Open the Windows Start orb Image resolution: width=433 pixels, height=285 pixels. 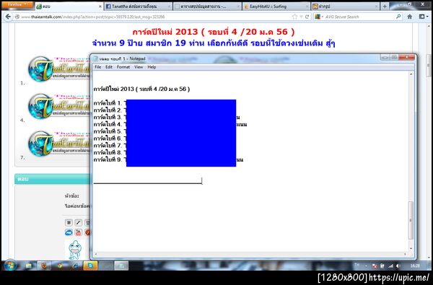pyautogui.click(x=11, y=266)
